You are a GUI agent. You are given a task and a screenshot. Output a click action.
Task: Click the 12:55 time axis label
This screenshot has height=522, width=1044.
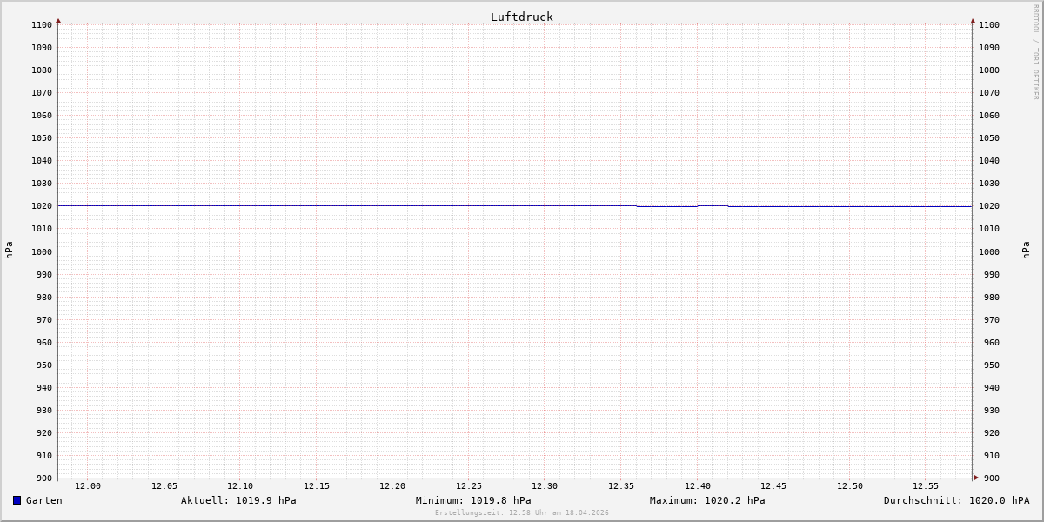(926, 486)
